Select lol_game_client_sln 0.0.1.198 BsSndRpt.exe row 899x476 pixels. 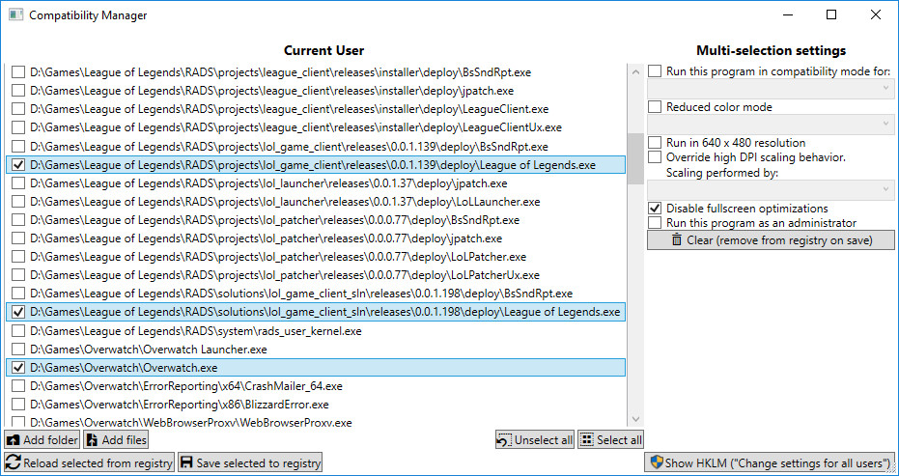tap(316, 294)
